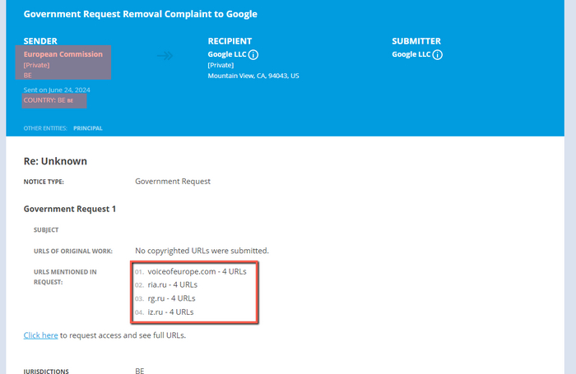This screenshot has height=374, width=576.
Task: Open the submitter Google LLC link
Action: (411, 54)
